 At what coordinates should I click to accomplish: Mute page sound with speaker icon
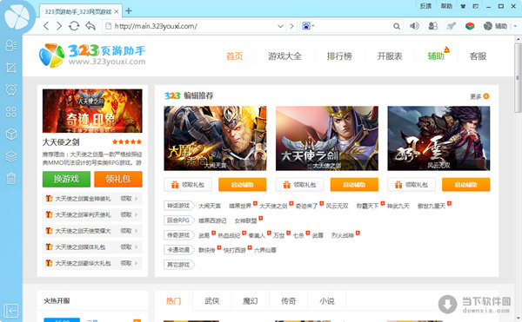pyautogui.click(x=414, y=26)
